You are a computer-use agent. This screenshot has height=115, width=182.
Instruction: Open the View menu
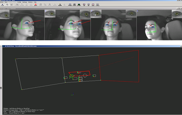pyautogui.click(x=6, y=2)
